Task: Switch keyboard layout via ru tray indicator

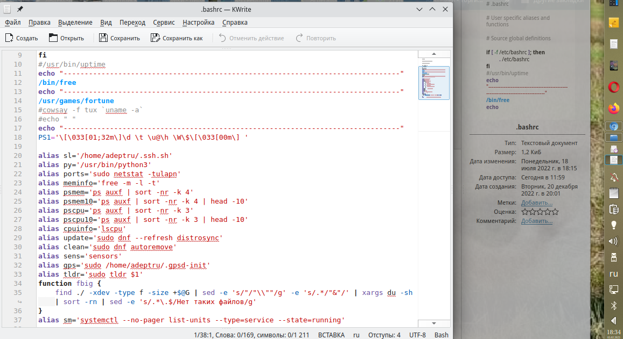Action: tap(613, 273)
